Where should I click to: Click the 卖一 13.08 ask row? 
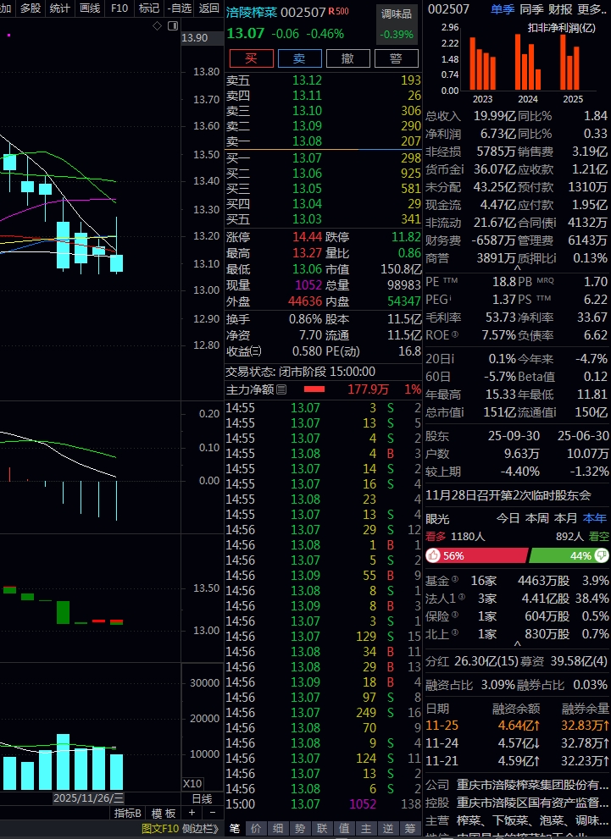(324, 141)
